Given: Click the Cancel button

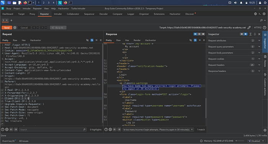Looking at the screenshot, I should point(24,28).
